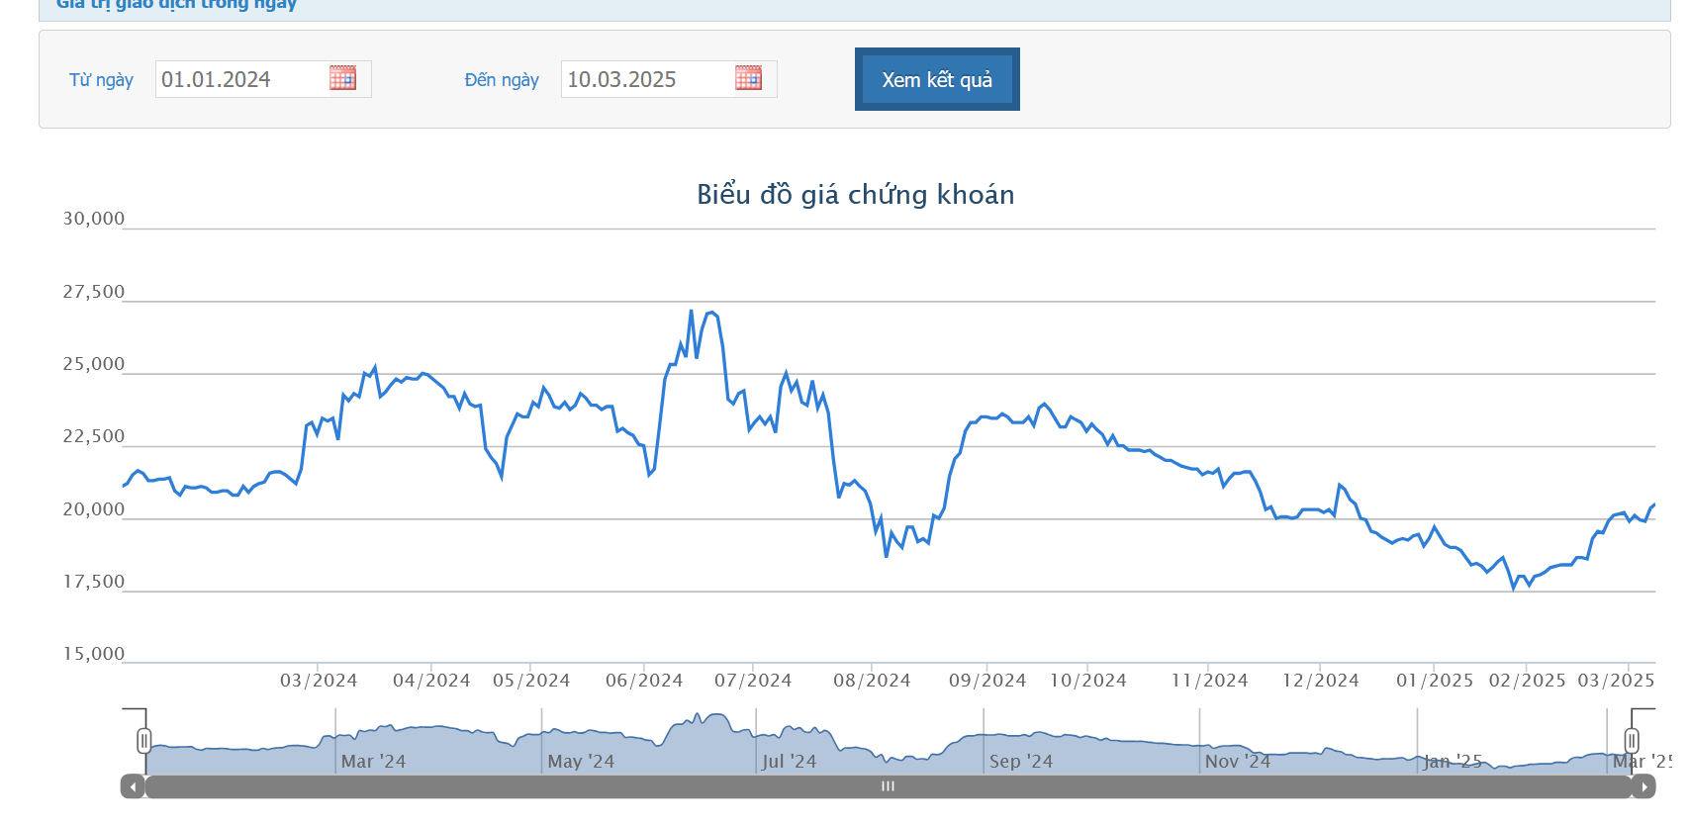Click the 03/2025 x-axis label
Screen dimensions: 1690x825
pos(1616,681)
